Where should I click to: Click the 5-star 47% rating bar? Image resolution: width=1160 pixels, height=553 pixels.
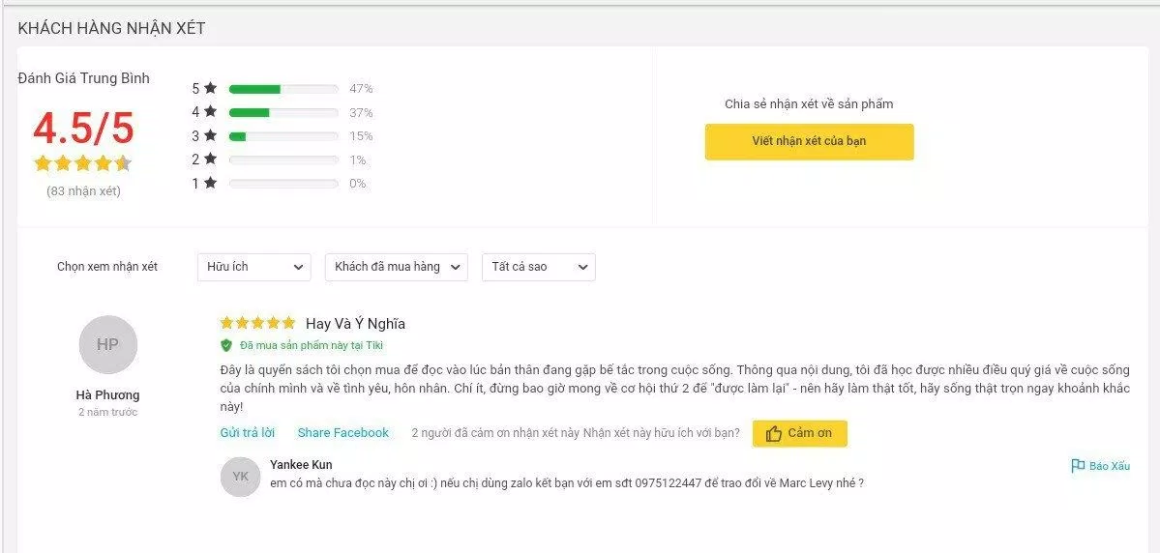283,89
